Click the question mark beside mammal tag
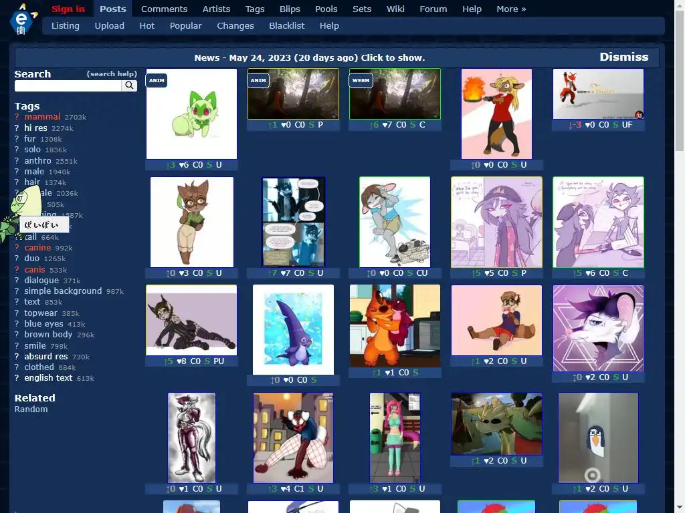Screen dimensions: 685x513 tap(17, 117)
